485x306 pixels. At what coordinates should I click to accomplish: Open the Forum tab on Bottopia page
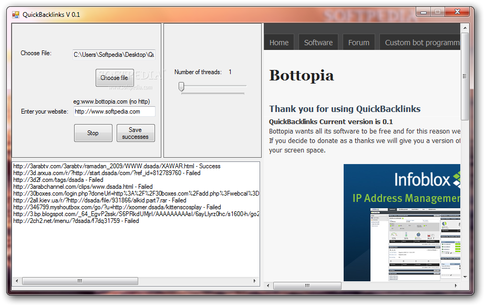359,43
